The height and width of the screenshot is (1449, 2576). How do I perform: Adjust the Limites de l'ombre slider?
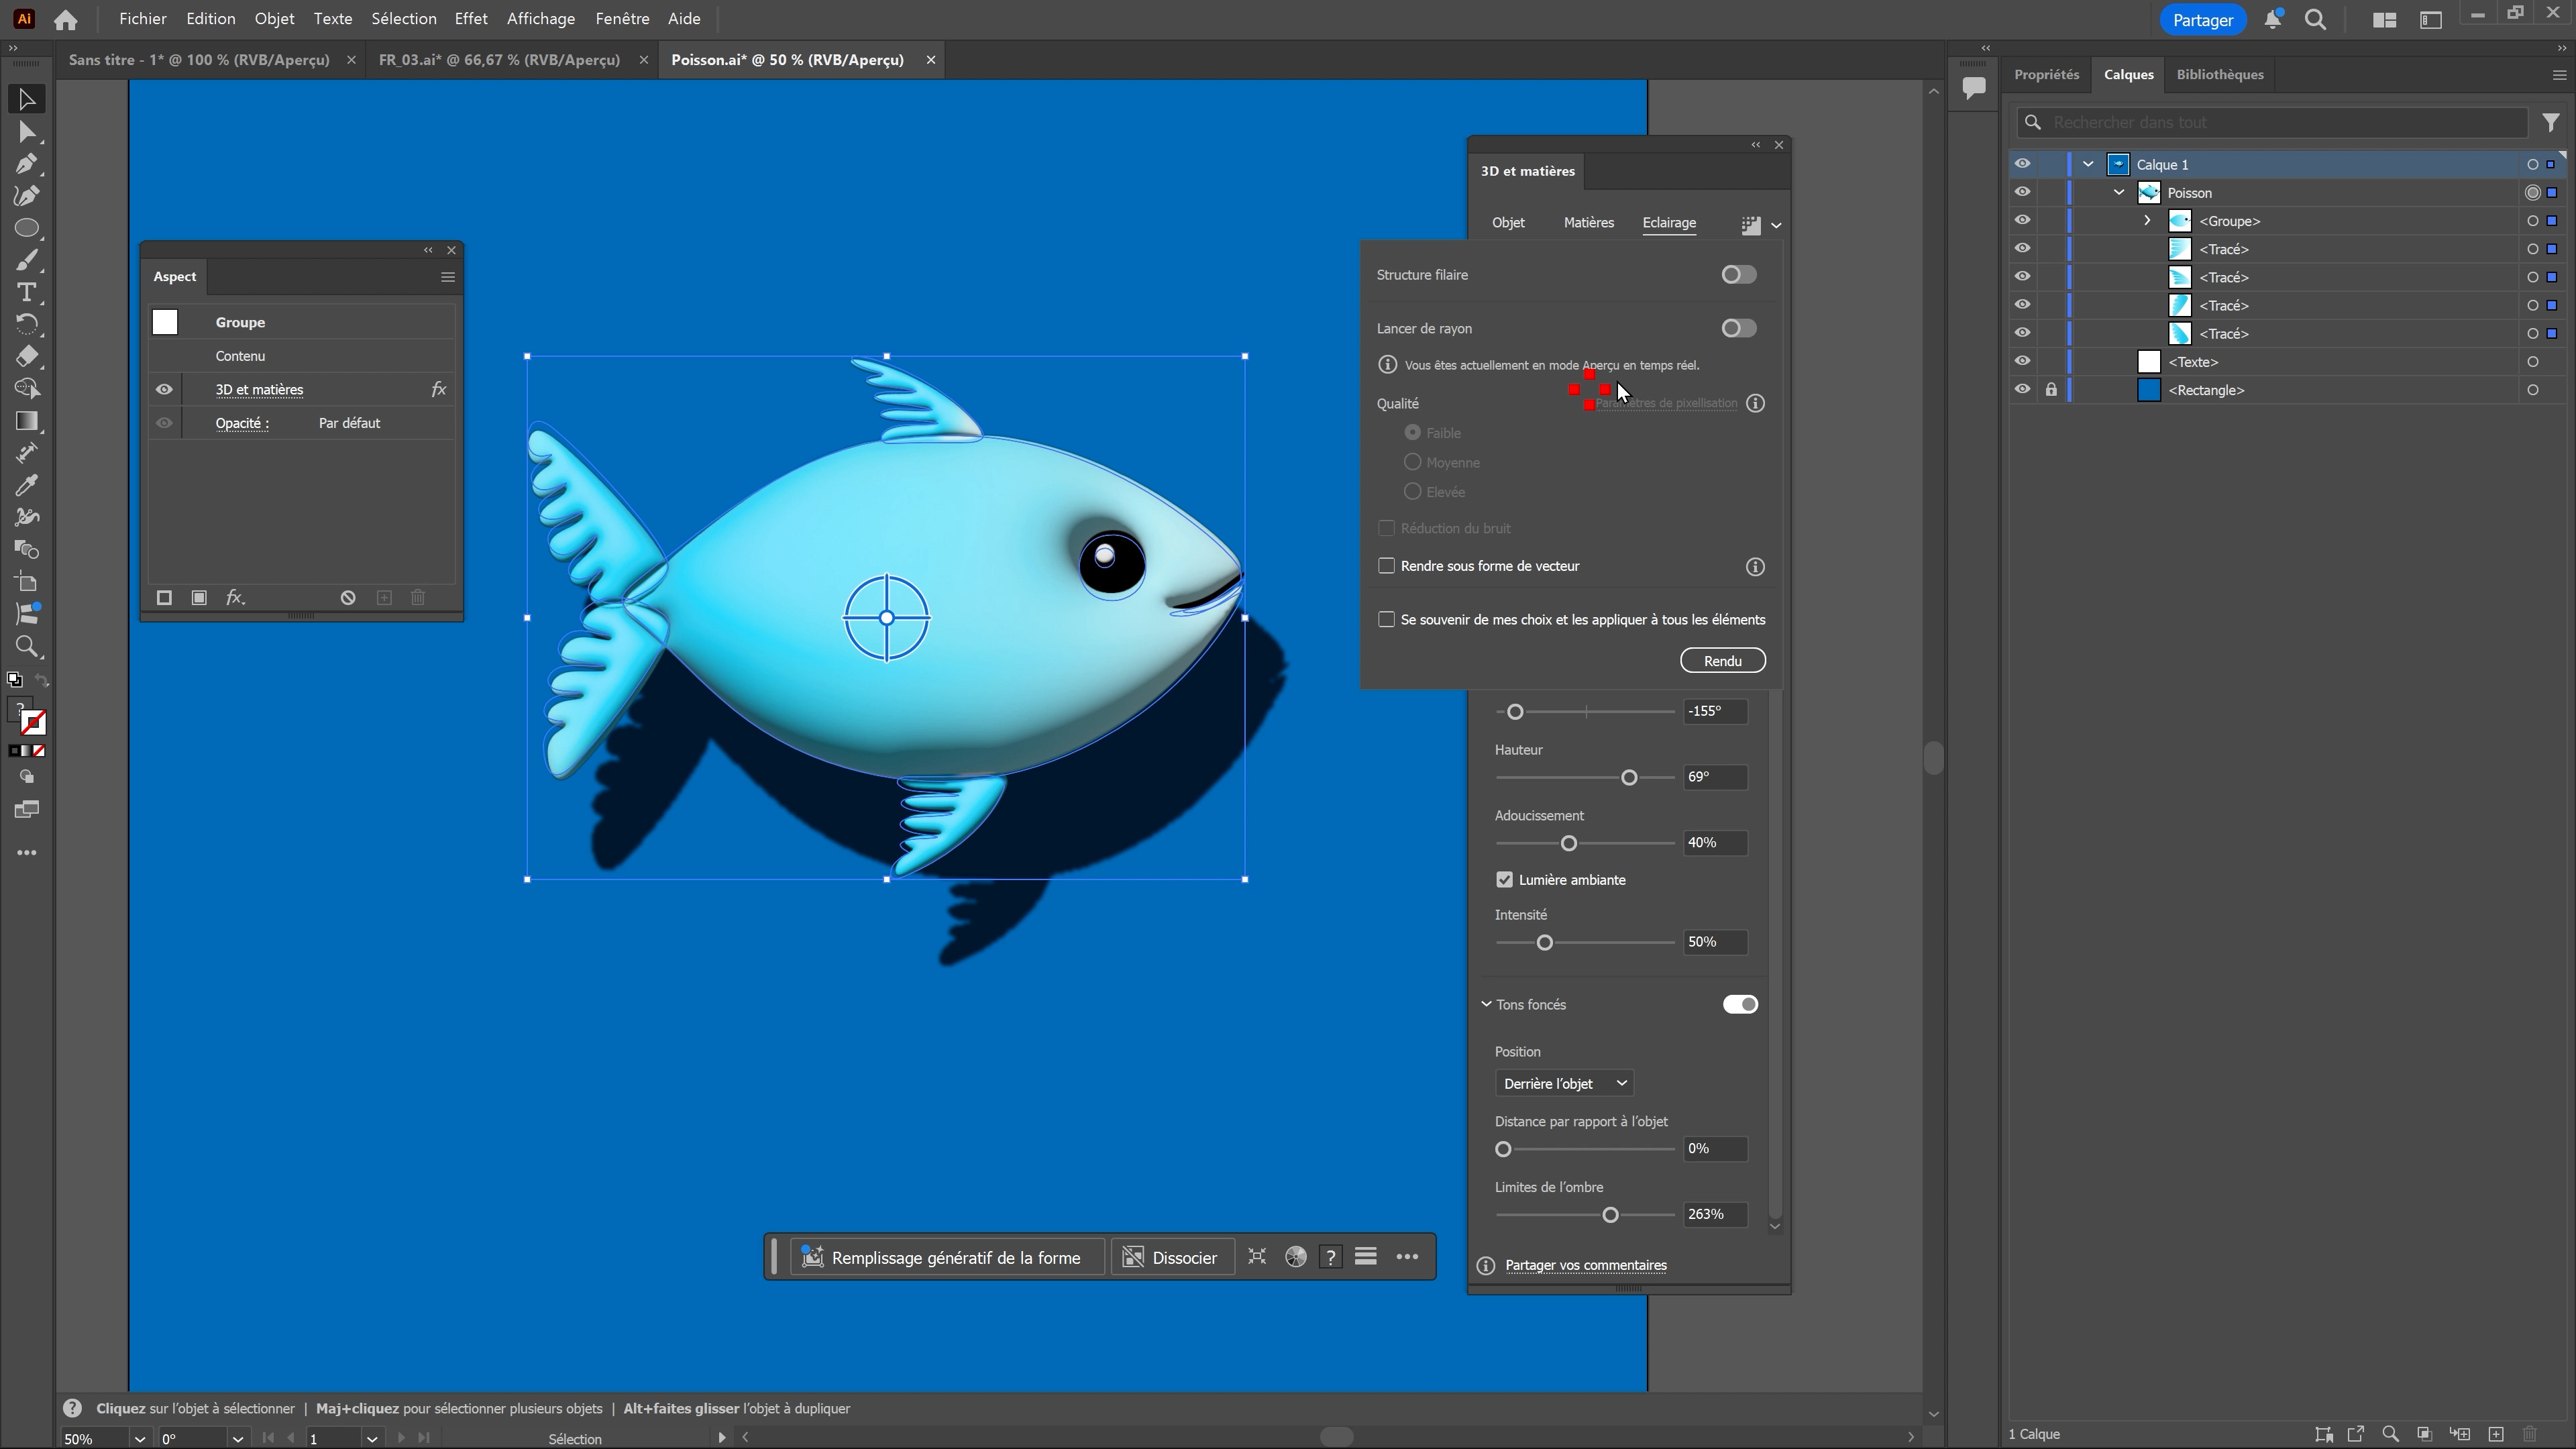pos(1610,1215)
